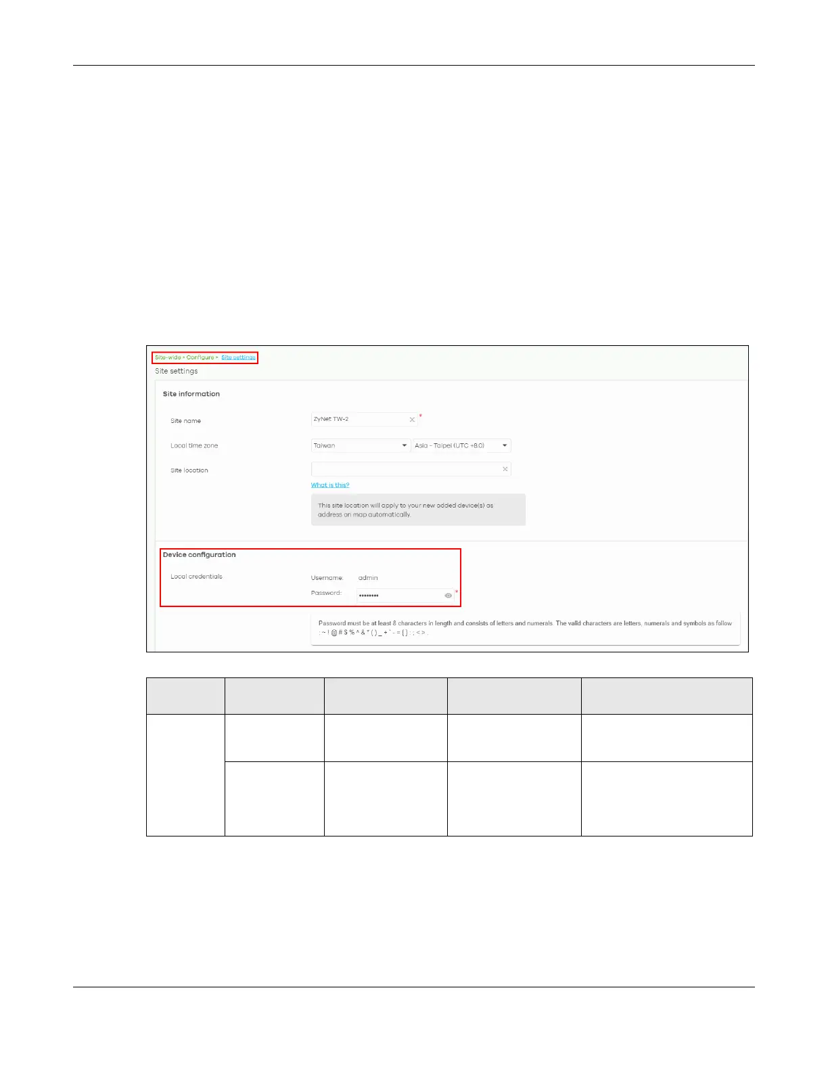This screenshot has width=828, height=1072.
Task: Click the Site information section heading
Action: (191, 394)
